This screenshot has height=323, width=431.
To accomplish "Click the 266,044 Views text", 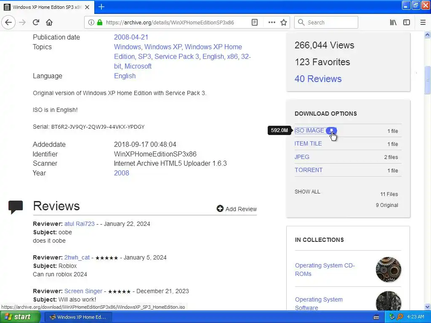I will tap(325, 45).
